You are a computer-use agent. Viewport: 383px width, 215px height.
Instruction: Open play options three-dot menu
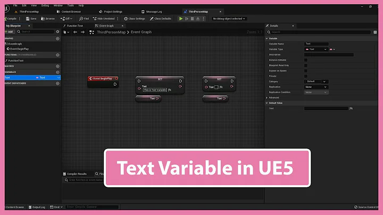(203, 19)
